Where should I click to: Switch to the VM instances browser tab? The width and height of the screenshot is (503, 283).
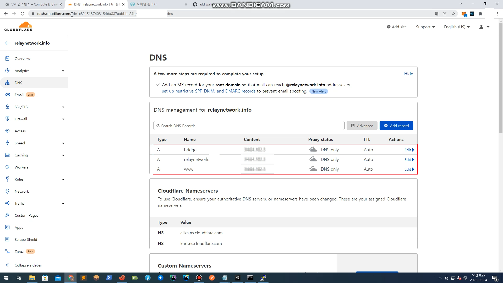pyautogui.click(x=34, y=4)
